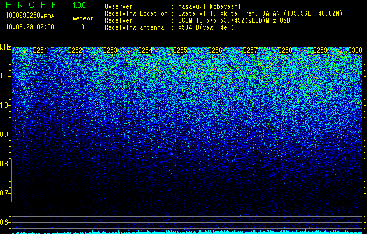This screenshot has height=234, width=367.
Task: Click the date stamp 10.08.29 02:50
Action: tap(30, 27)
